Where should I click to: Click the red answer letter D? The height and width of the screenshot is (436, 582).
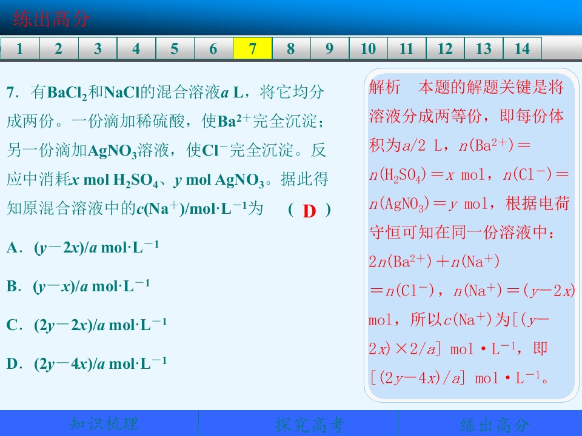click(309, 211)
